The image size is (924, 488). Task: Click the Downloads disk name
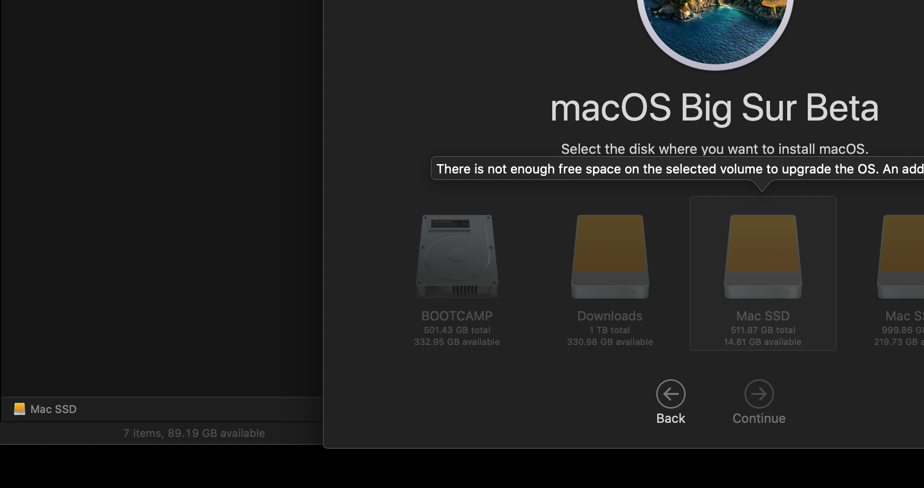coord(610,316)
